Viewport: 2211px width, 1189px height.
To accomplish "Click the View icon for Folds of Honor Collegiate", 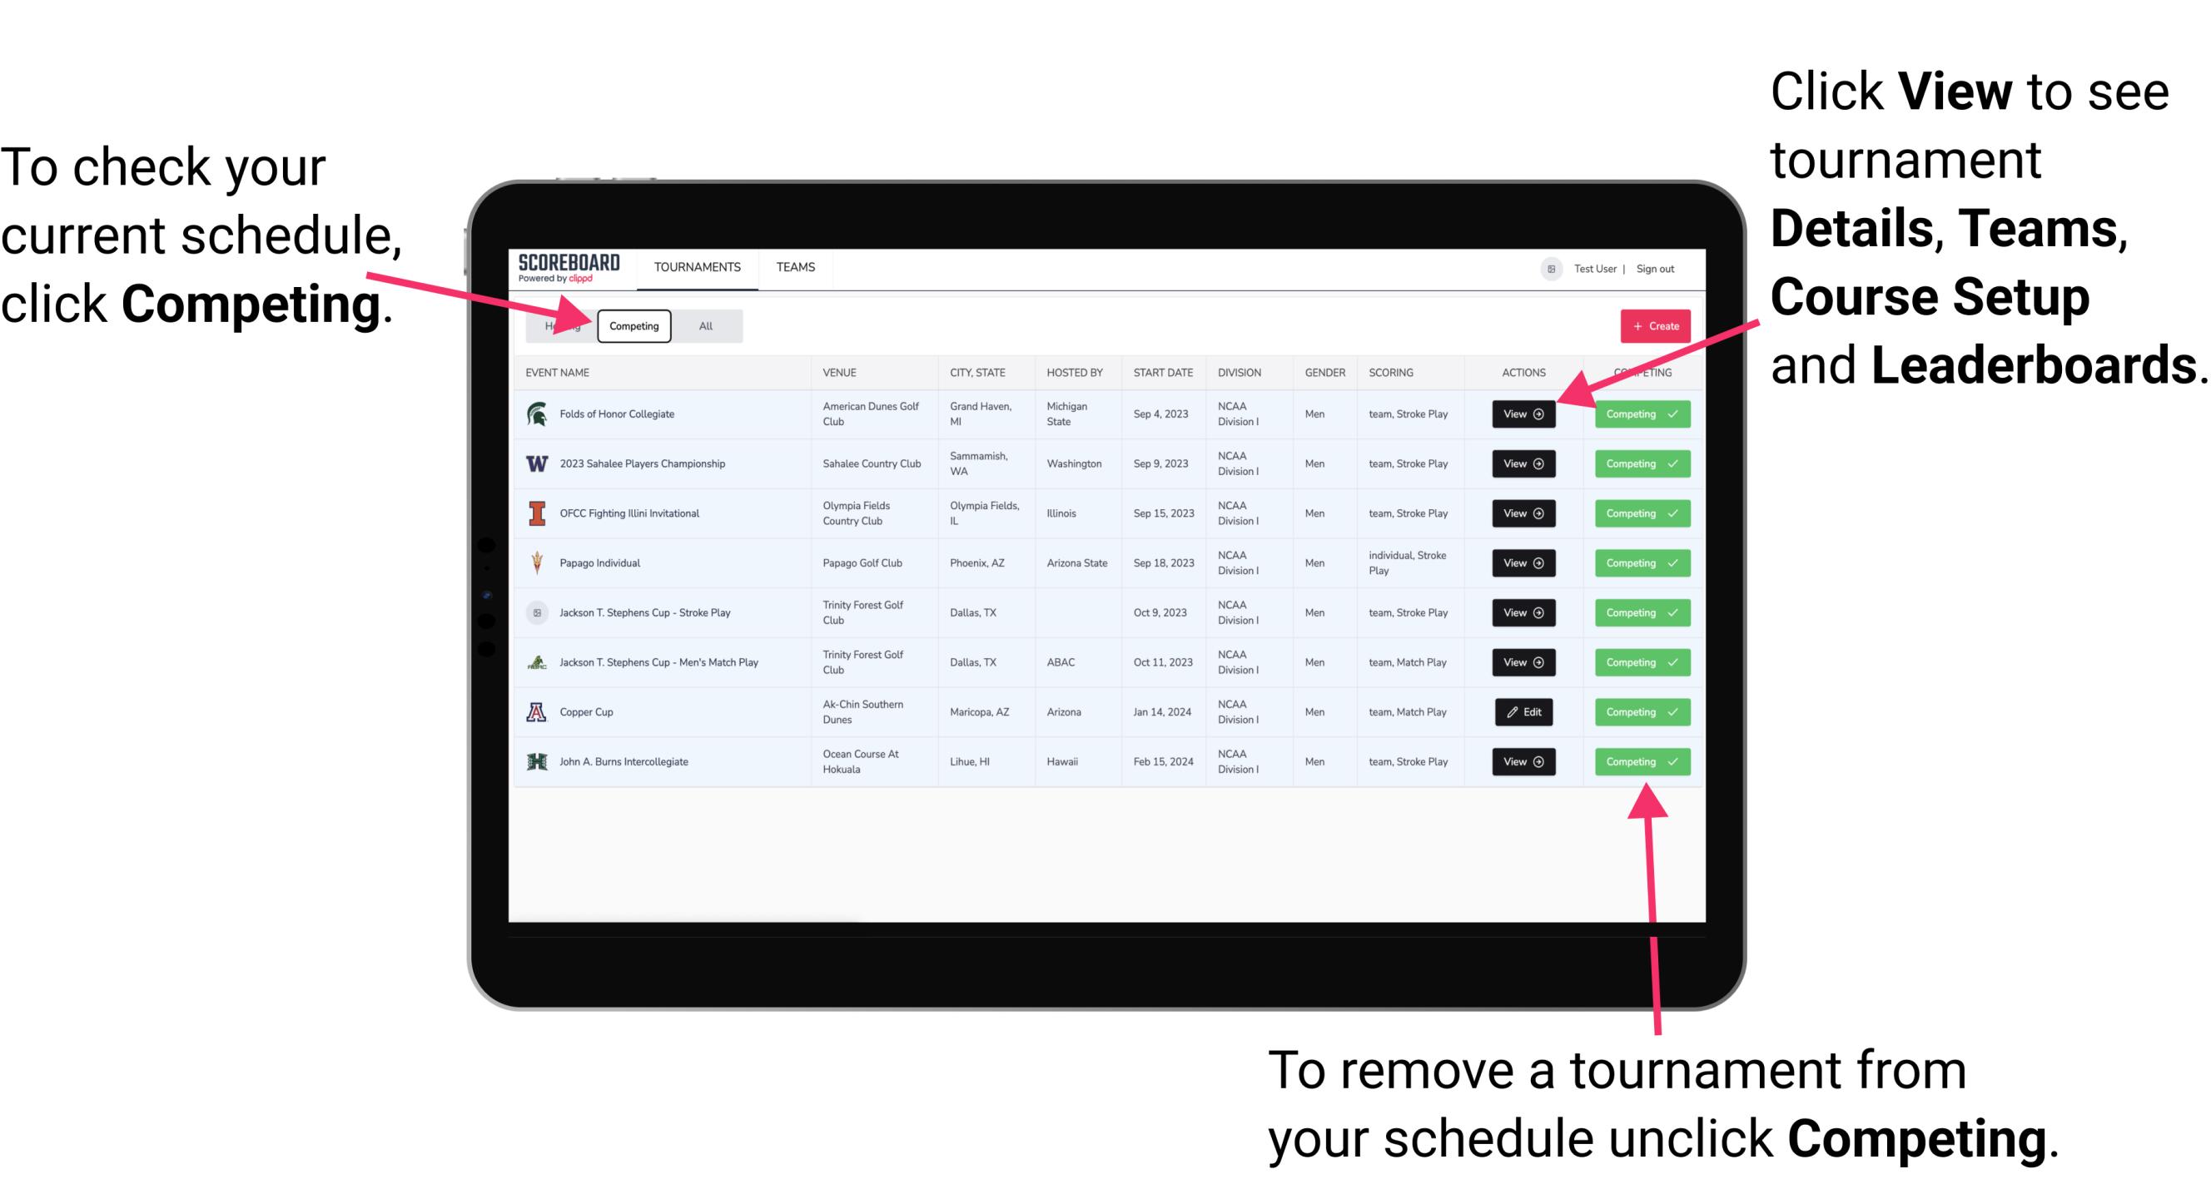I will (x=1523, y=414).
